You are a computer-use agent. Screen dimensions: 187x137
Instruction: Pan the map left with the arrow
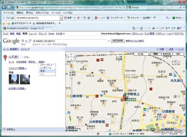(x=69, y=57)
